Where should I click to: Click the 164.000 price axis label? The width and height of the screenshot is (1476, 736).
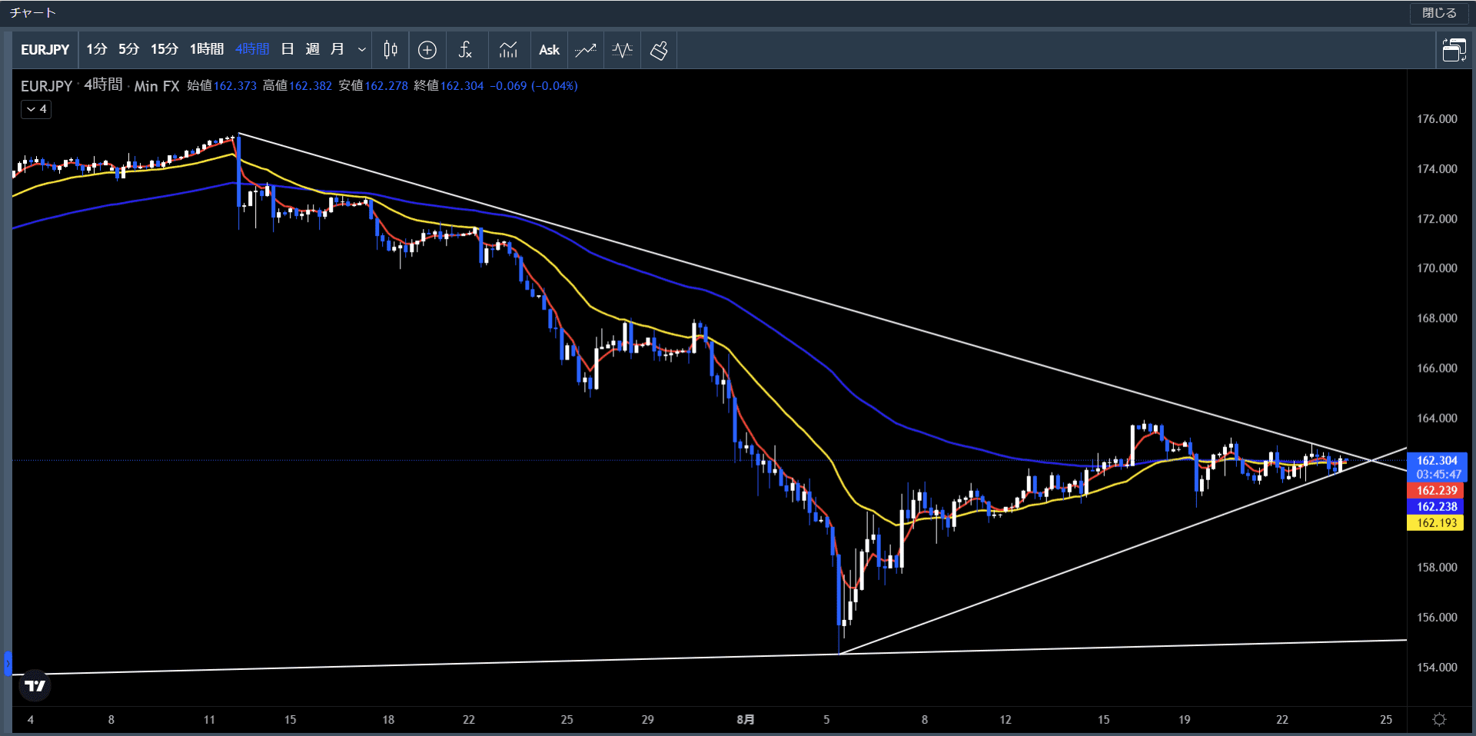[x=1437, y=418]
